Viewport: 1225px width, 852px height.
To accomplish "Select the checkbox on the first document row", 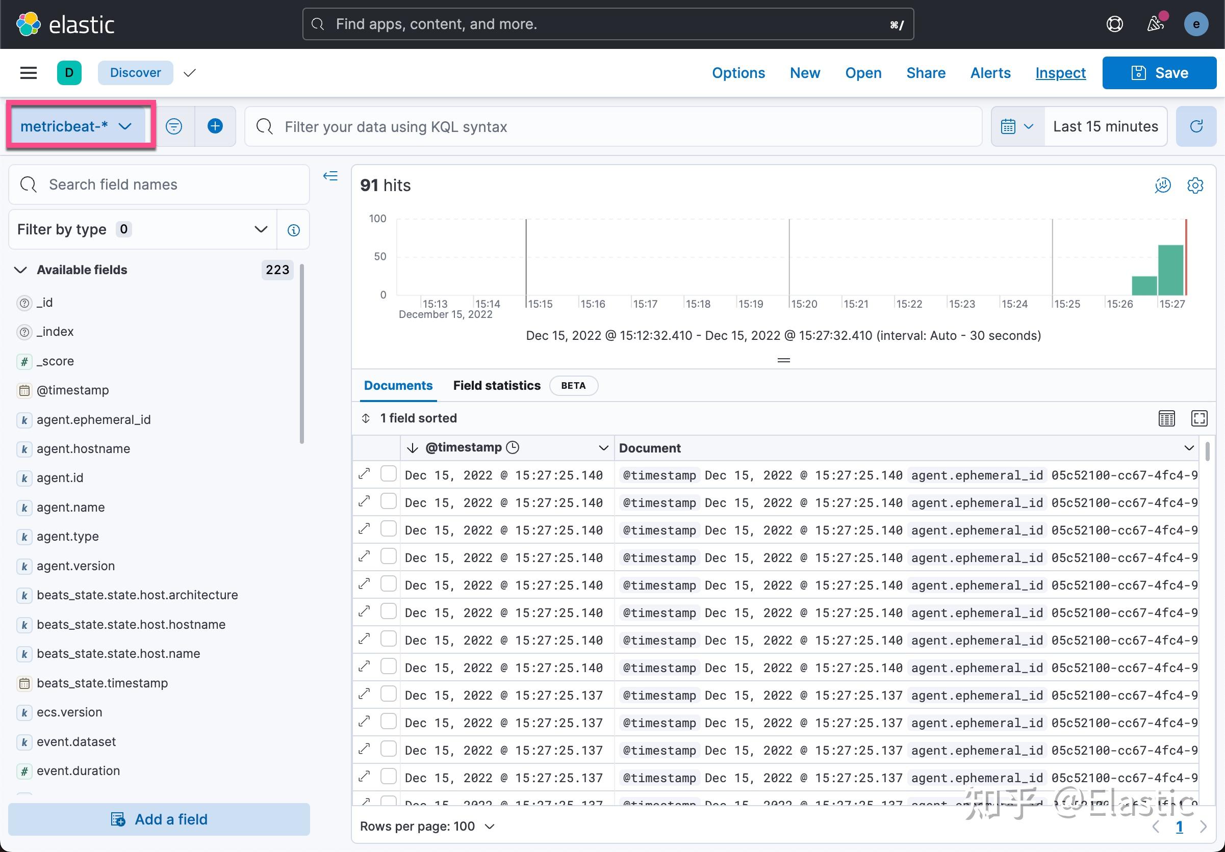I will pyautogui.click(x=388, y=474).
